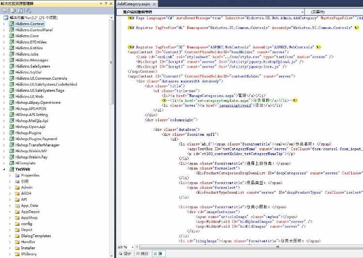Toggle auto-hide pin on Solution Explorer
The width and height of the screenshot is (363, 258).
106,3
